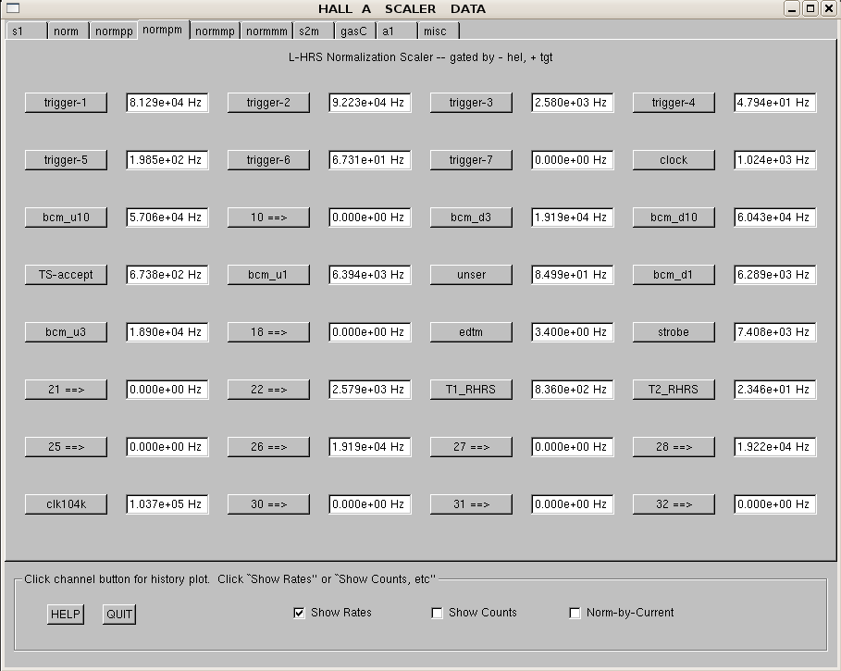841x671 pixels.
Task: Open the window menu icon in title bar
Action: click(12, 8)
